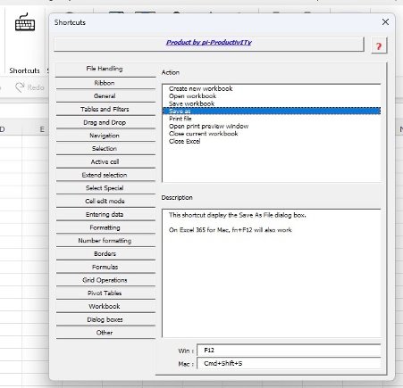Image resolution: width=403 pixels, height=388 pixels.
Task: Open the Formulas category
Action: pos(105,267)
